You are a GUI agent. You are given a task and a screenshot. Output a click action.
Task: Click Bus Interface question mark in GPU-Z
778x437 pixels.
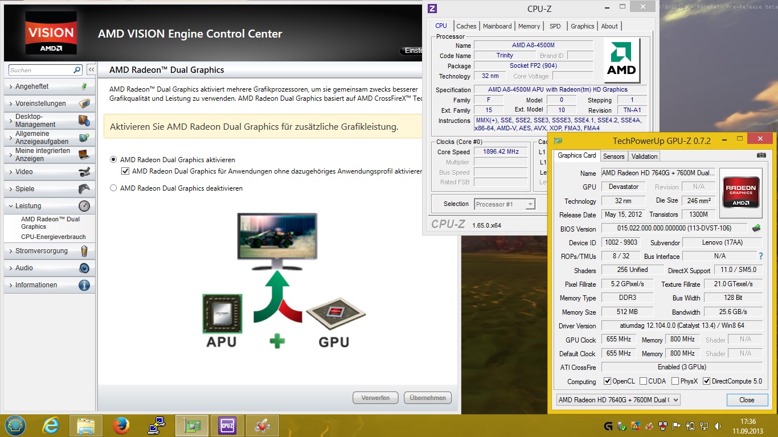coord(760,256)
